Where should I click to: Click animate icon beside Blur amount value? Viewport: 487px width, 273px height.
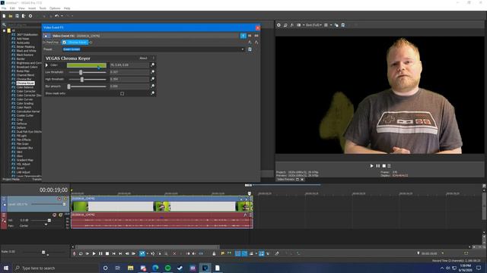tap(152, 86)
